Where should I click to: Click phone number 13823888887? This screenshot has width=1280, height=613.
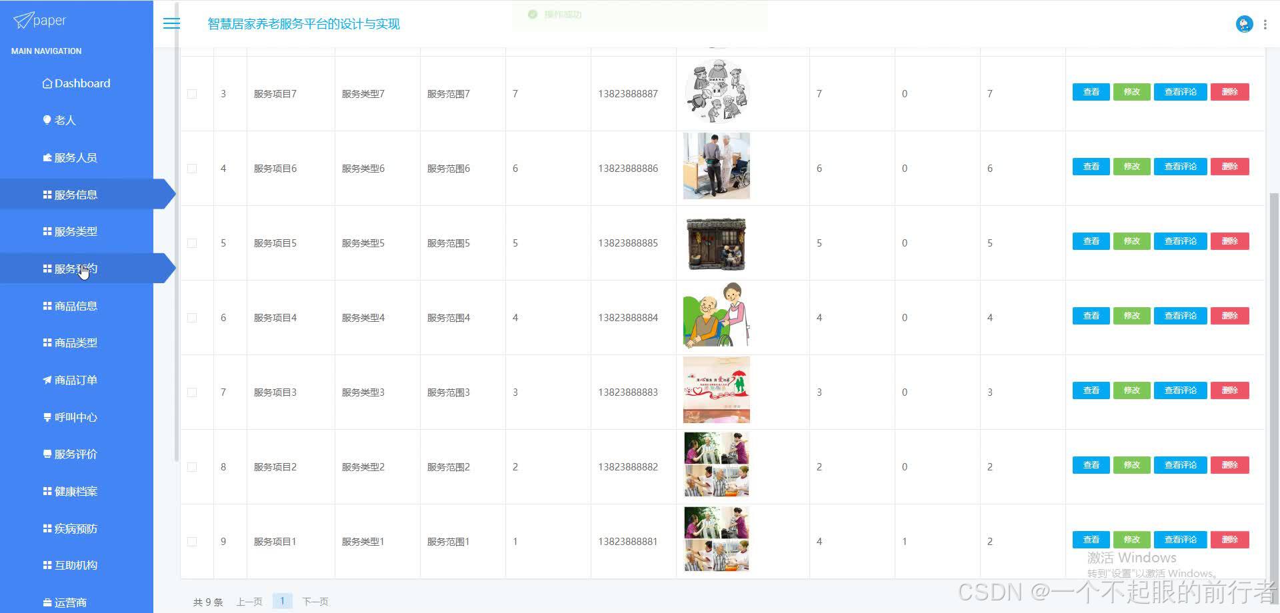(x=628, y=94)
